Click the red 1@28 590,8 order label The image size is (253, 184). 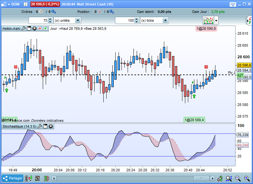[206, 29]
